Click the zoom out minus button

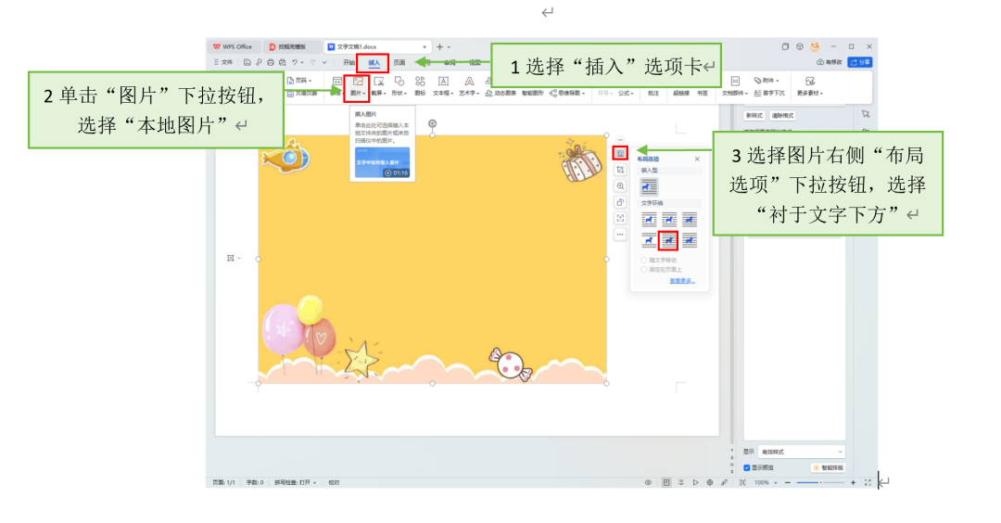(x=788, y=483)
